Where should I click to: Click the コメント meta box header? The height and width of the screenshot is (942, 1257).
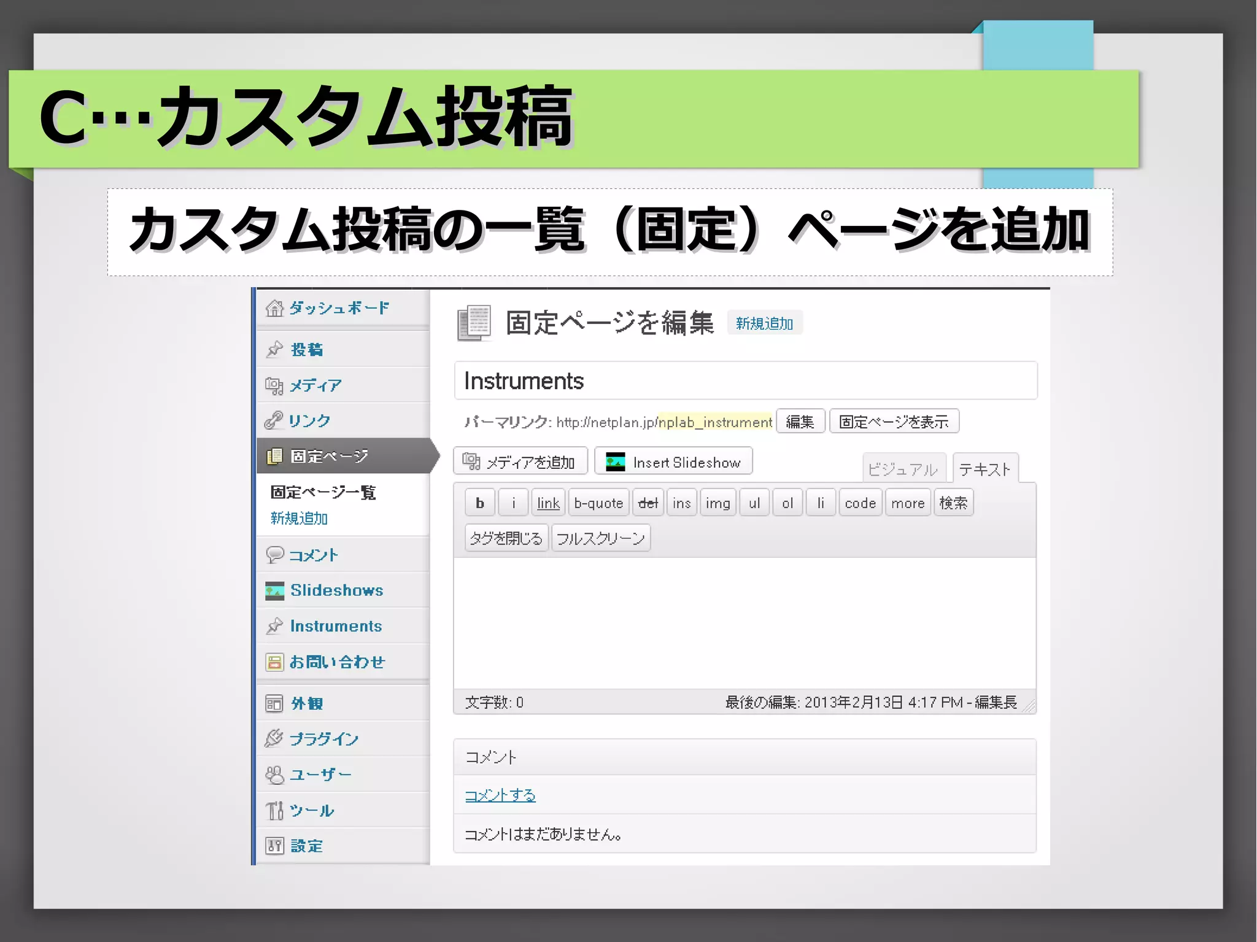click(745, 757)
